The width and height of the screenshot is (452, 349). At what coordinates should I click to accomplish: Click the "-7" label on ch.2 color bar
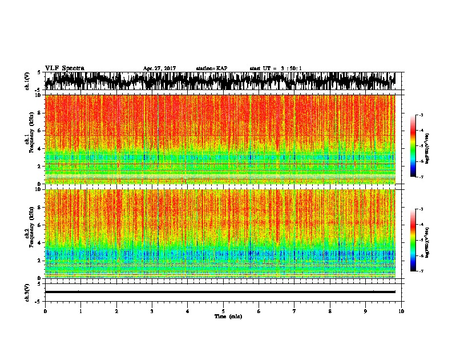point(421,271)
